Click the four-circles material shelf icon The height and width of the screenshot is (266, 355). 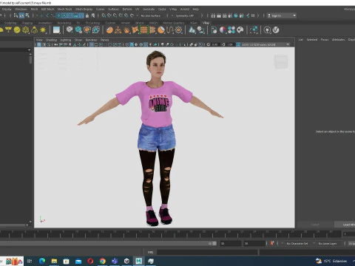[x=231, y=30]
